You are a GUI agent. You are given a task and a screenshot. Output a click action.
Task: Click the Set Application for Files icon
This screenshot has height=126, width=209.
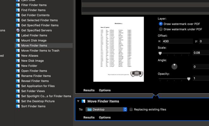coord(18,86)
